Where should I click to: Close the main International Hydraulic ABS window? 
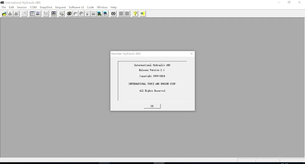pos(300,2)
